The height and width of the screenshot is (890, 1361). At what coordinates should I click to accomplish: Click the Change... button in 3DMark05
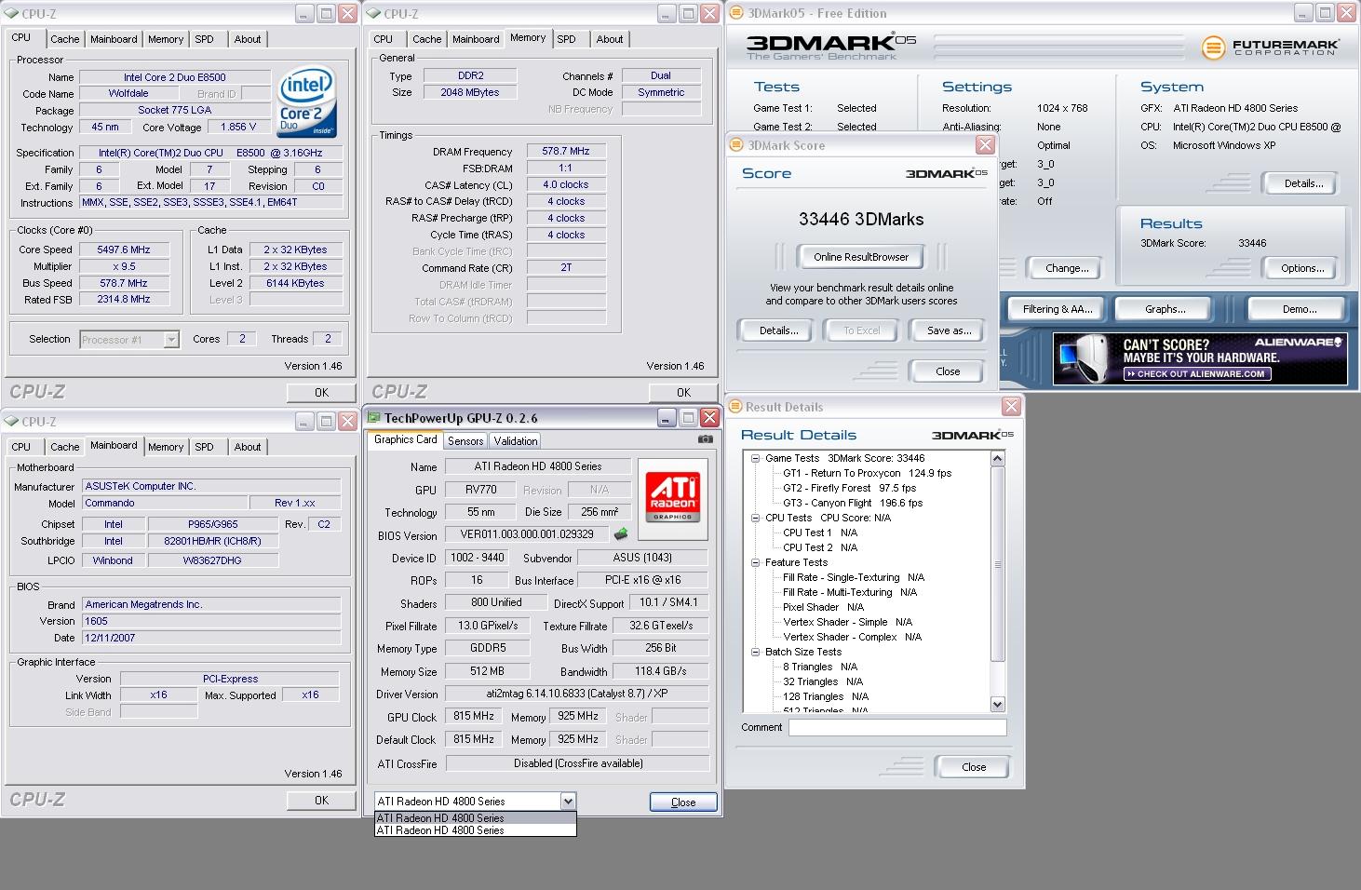click(x=1067, y=268)
